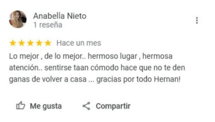Click the words 'gracias por todo'

tap(124, 79)
